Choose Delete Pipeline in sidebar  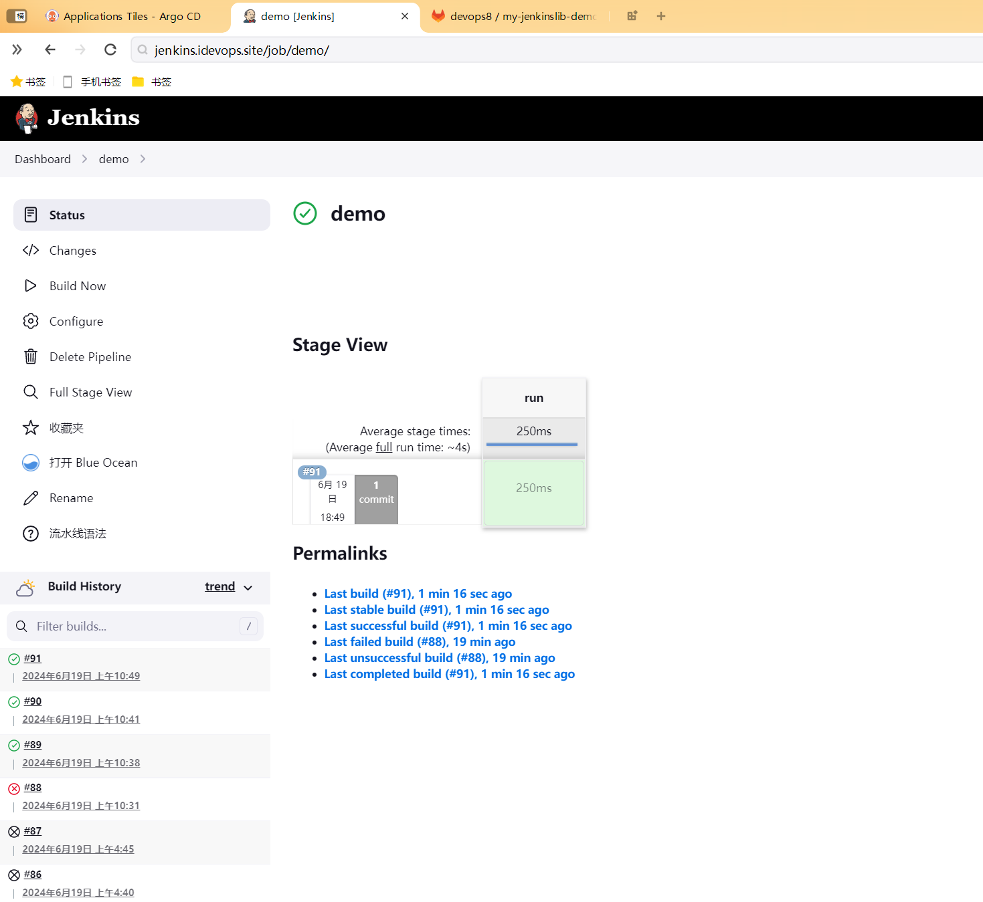pyautogui.click(x=142, y=356)
